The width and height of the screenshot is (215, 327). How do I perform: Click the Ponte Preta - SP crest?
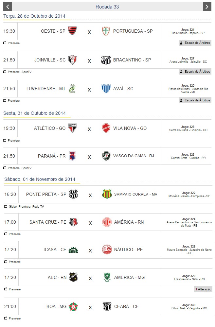coord(73,194)
